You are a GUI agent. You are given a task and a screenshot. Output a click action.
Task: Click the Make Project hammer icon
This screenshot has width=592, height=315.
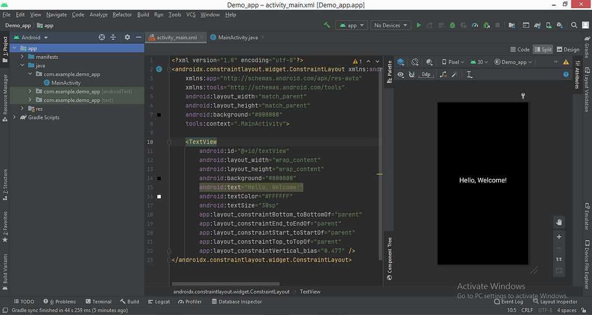pyautogui.click(x=327, y=25)
